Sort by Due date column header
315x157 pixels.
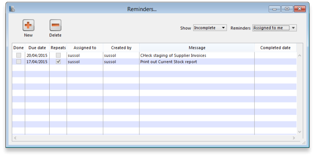37,47
